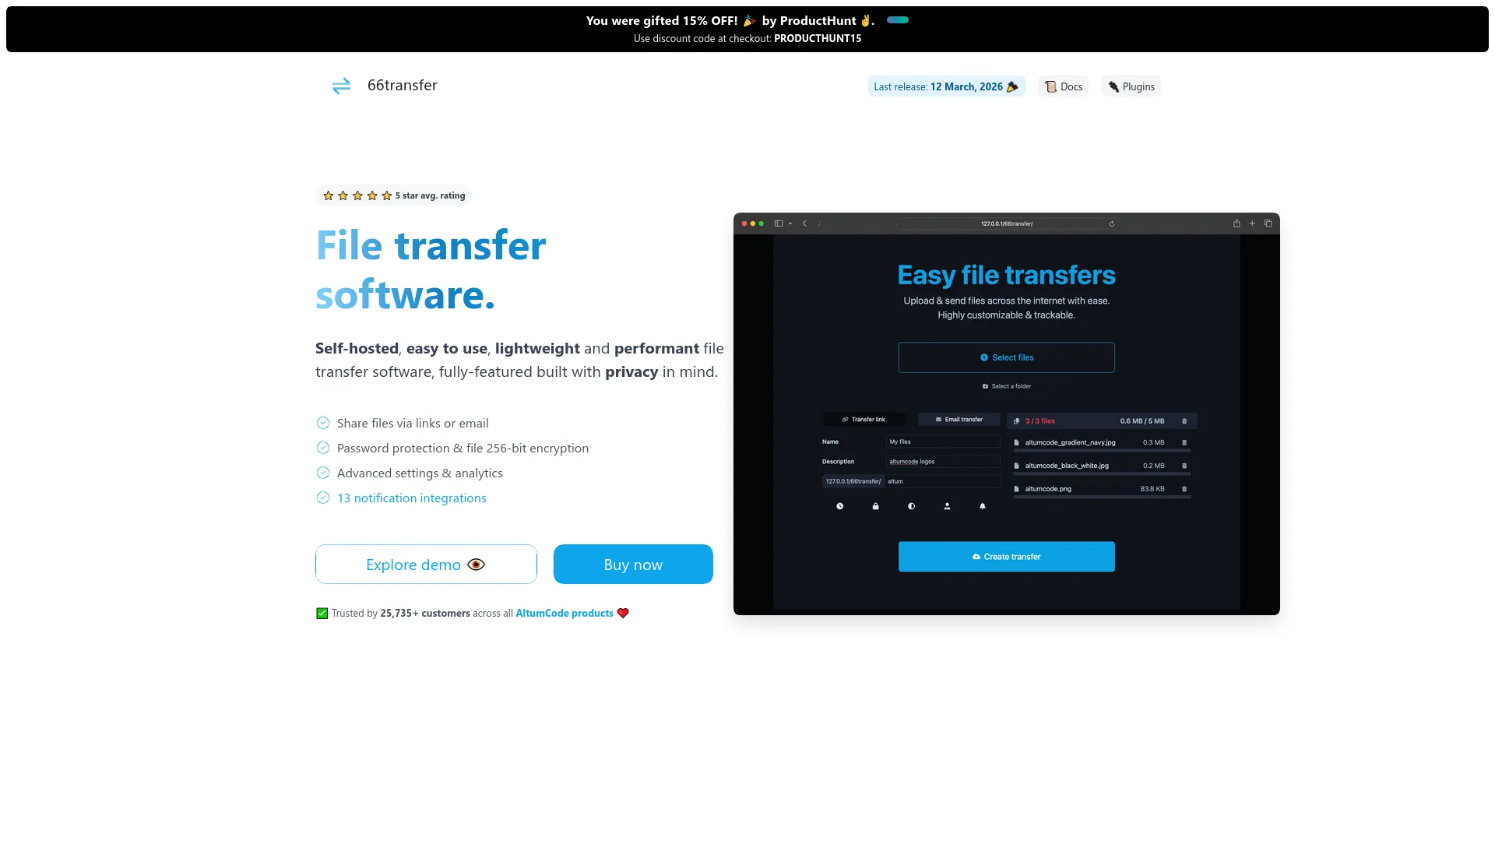Click the clock expiration icon in the screenshot

click(x=839, y=506)
